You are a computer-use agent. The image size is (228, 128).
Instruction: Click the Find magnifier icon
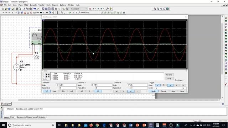(x=108, y=9)
